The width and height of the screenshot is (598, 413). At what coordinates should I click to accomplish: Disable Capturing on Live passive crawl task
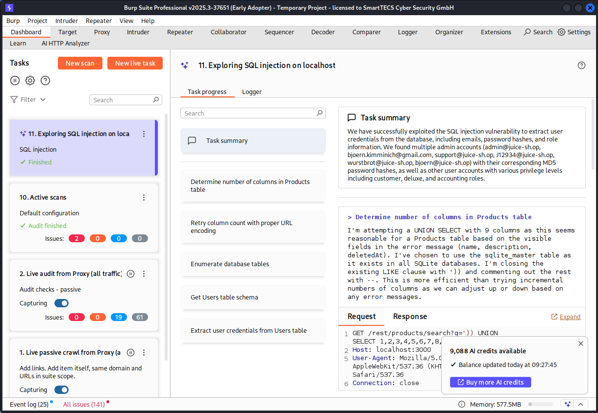61,390
